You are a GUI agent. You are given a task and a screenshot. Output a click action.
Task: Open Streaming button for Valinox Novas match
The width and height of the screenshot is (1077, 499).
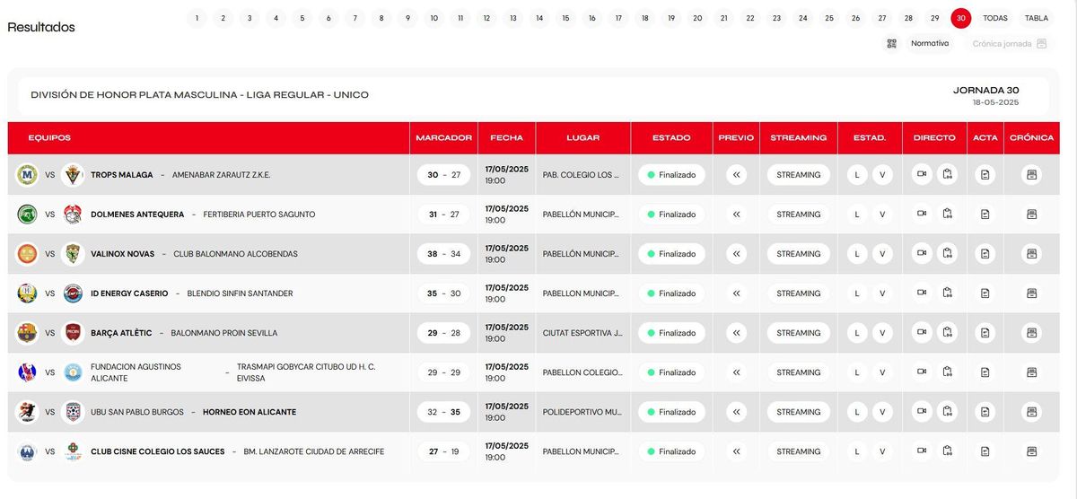(x=799, y=254)
